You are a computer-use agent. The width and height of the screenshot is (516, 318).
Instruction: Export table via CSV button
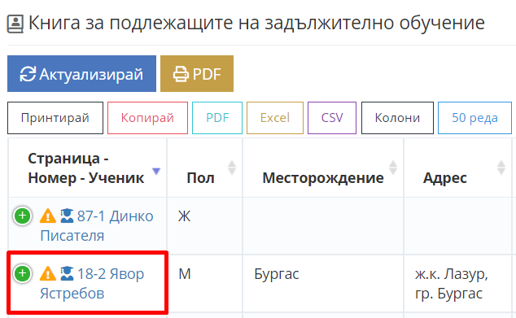pyautogui.click(x=332, y=118)
